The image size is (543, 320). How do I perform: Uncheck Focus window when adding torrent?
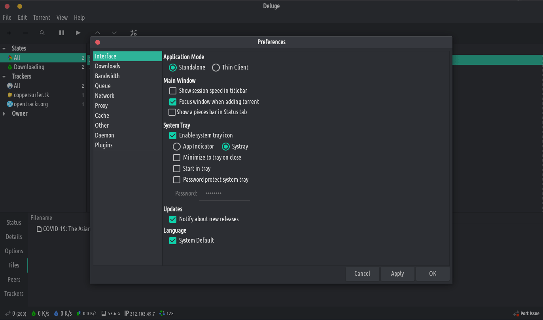coord(173,102)
